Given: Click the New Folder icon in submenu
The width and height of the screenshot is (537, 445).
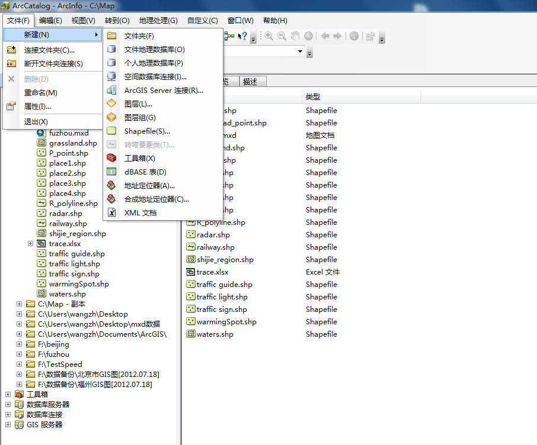Looking at the screenshot, I should [x=111, y=36].
